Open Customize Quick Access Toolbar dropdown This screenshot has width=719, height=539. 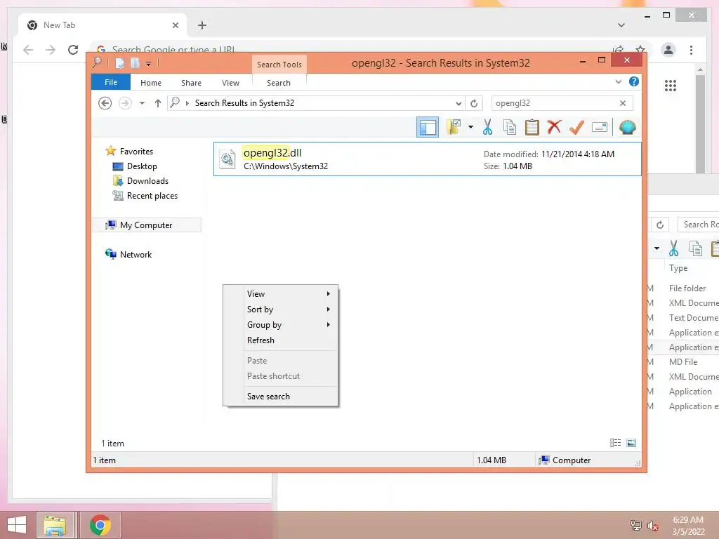pos(149,64)
